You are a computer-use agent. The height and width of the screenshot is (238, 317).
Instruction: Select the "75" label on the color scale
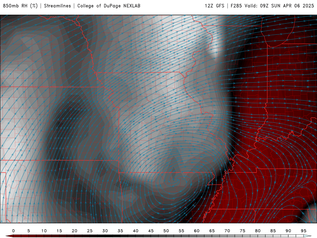243,231
